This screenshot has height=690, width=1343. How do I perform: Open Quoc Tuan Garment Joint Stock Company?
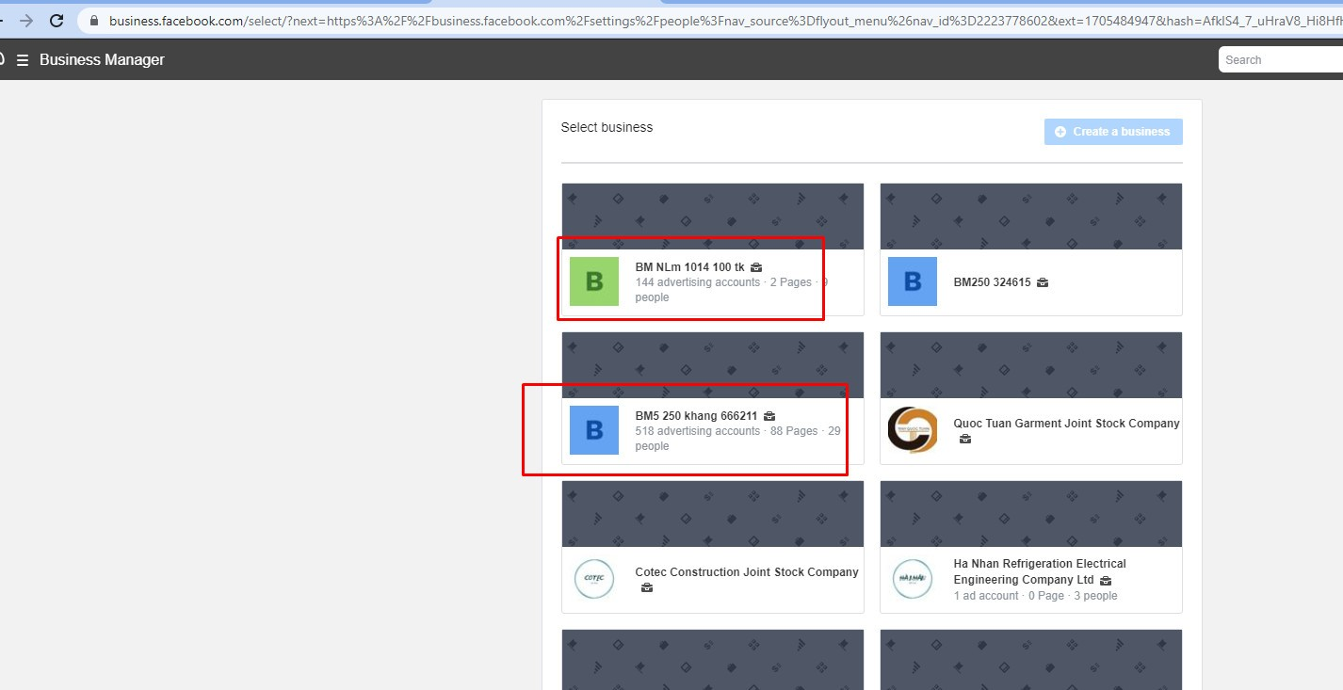1066,424
